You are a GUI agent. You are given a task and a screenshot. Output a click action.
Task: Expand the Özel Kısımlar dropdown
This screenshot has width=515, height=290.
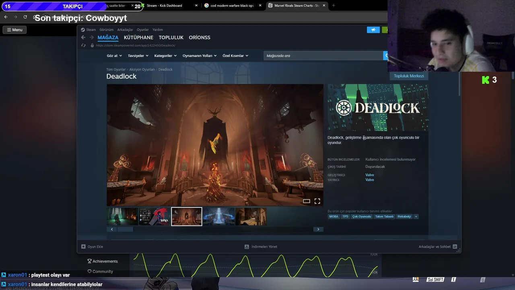pos(235,56)
